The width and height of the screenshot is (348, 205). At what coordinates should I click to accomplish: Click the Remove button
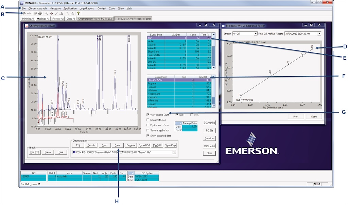(x=131, y=145)
